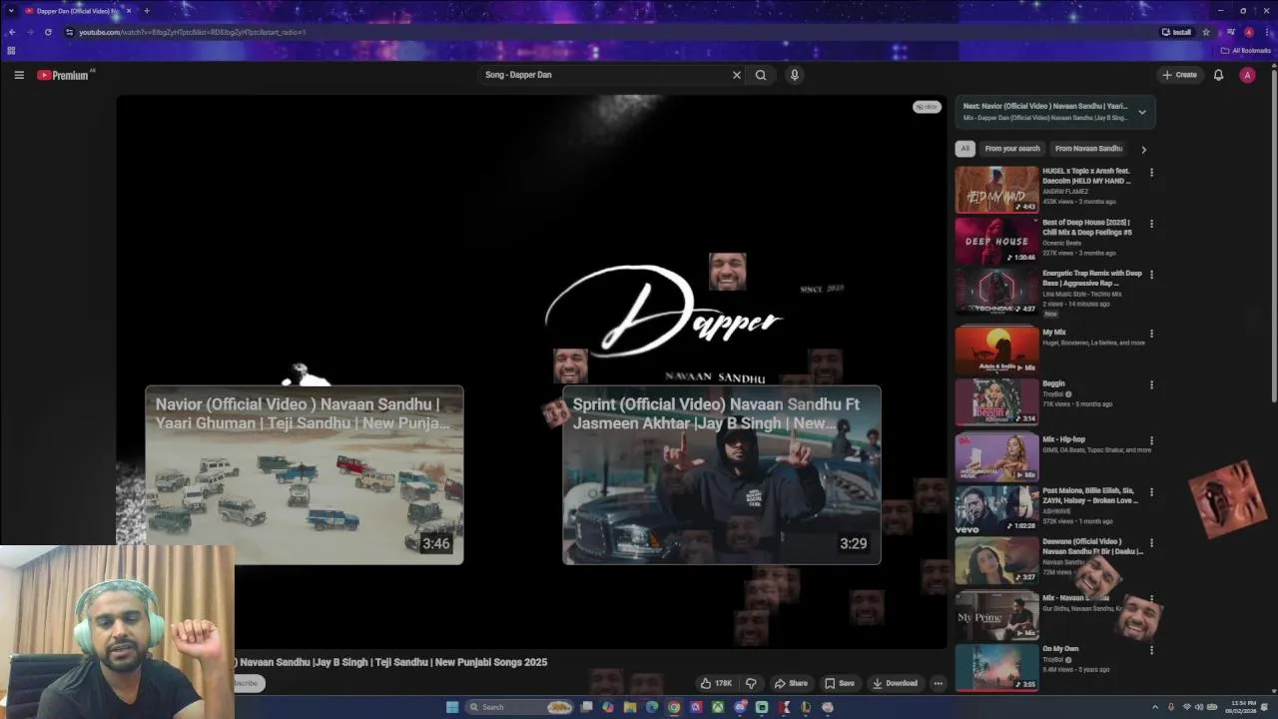
Task: Click the video watermark corner badge
Action: coord(927,107)
